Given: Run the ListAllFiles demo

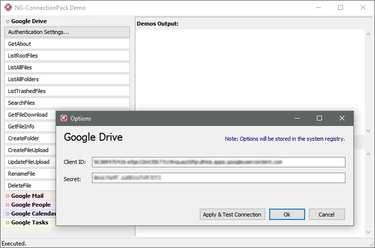Looking at the screenshot, I should pyautogui.click(x=67, y=67).
